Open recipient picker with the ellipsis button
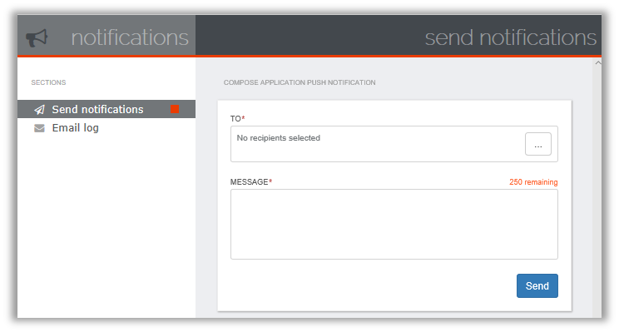The width and height of the screenshot is (619, 332). pyautogui.click(x=538, y=144)
